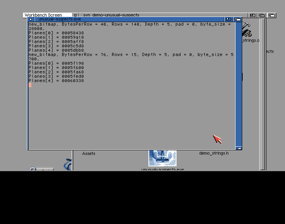Click the Workbench screen depth gadget
285x224 pixels.
pyautogui.click(x=272, y=15)
